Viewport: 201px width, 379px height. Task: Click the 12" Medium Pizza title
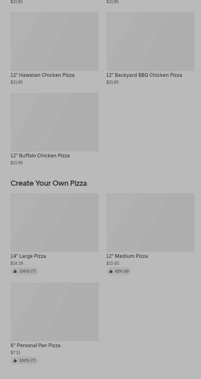pos(127,256)
